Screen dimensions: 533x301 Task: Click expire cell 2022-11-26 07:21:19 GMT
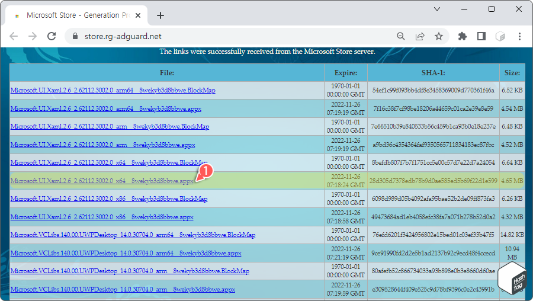[x=346, y=253]
